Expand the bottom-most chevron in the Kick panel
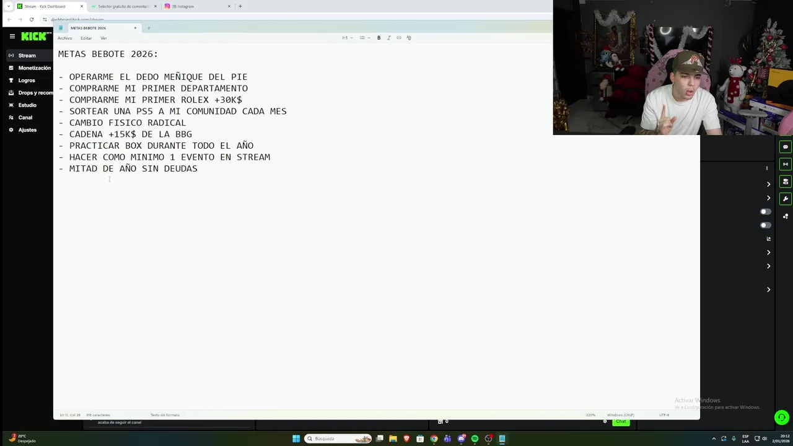Image resolution: width=793 pixels, height=446 pixels. (769, 290)
